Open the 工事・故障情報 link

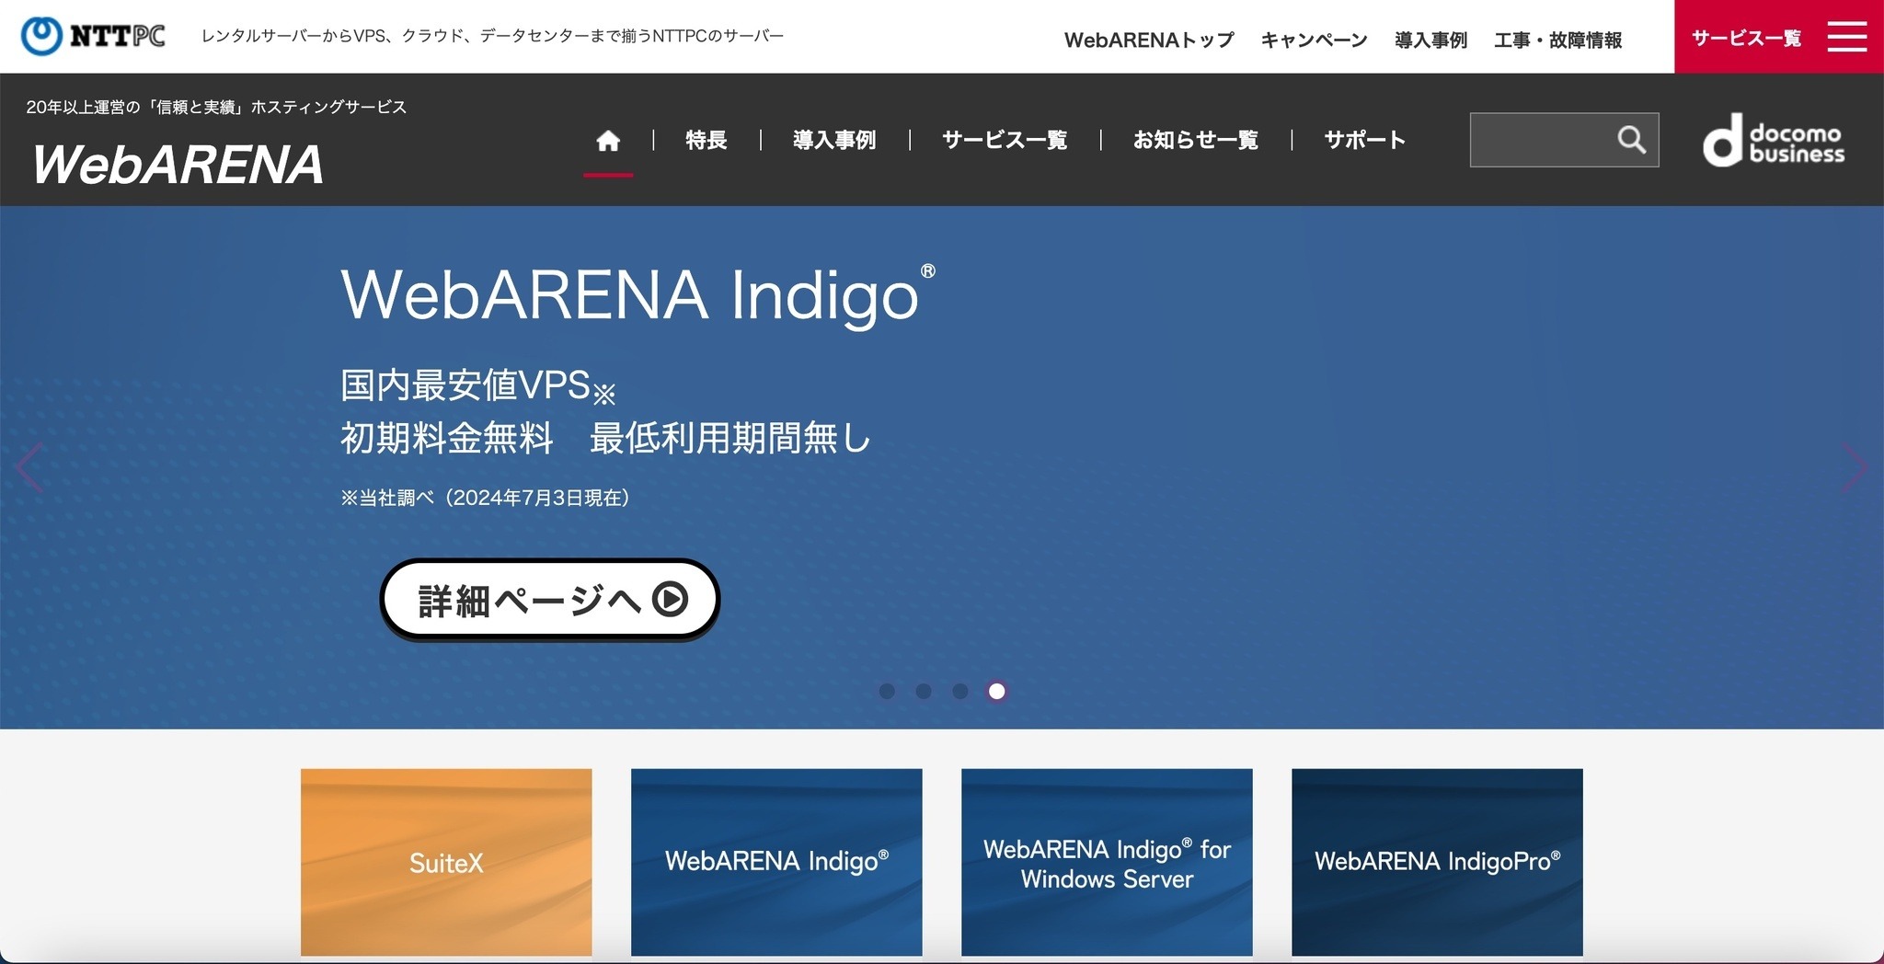(1557, 40)
